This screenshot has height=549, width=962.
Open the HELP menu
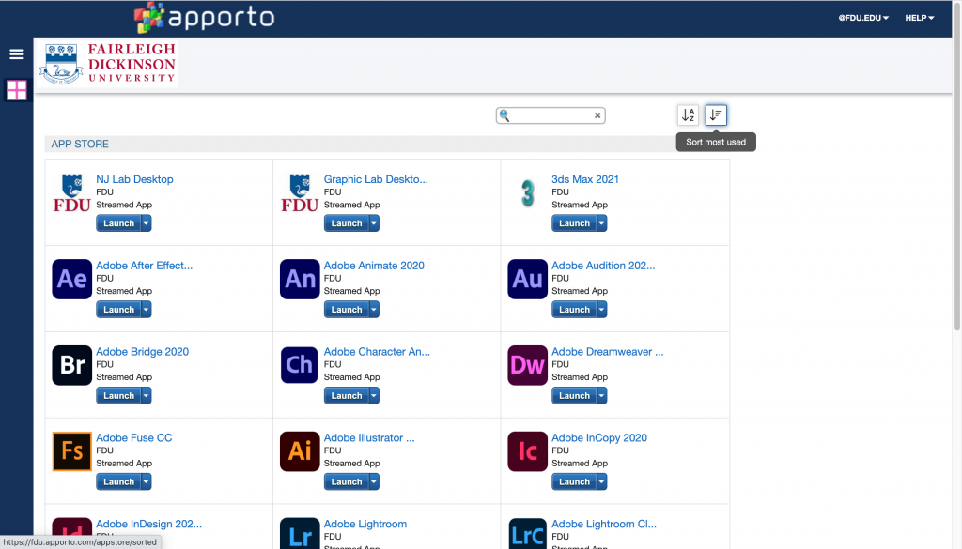click(919, 18)
